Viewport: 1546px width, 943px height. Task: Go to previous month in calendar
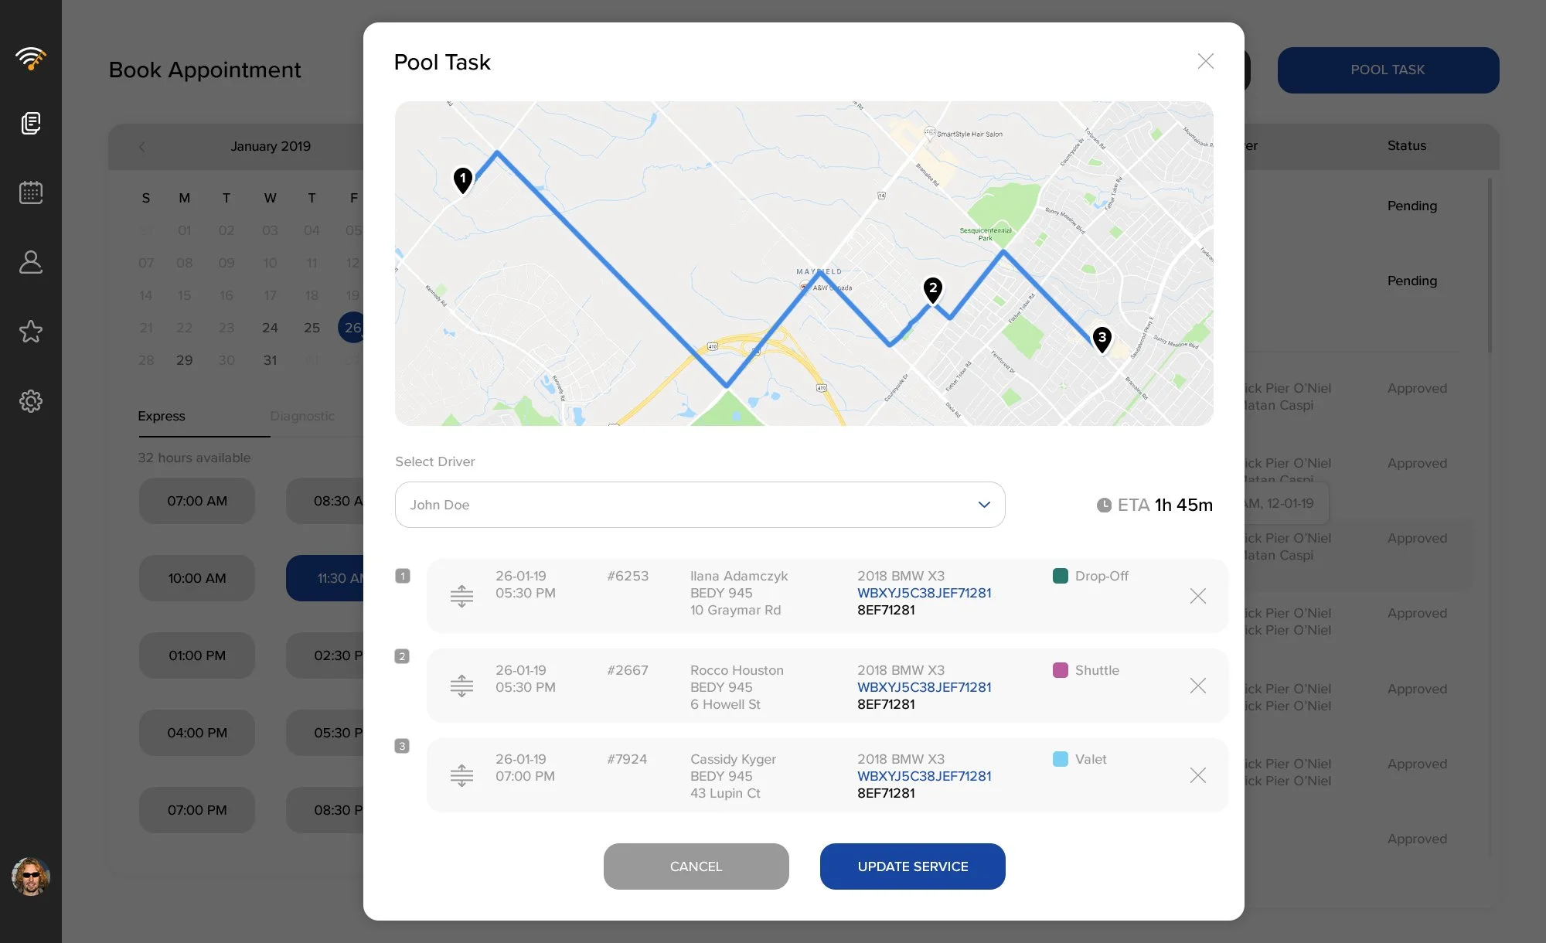142,147
